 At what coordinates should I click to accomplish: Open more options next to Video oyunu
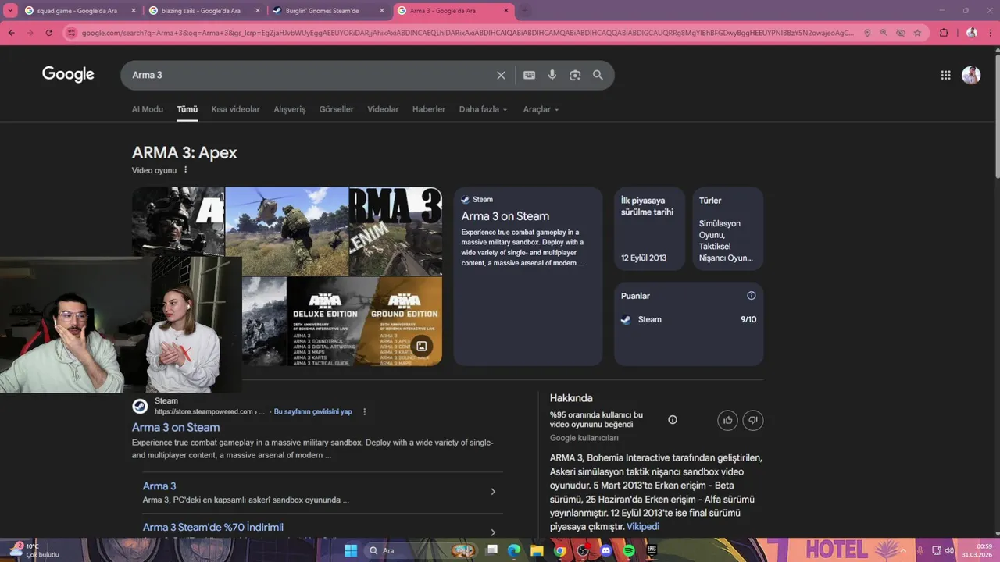click(x=185, y=170)
